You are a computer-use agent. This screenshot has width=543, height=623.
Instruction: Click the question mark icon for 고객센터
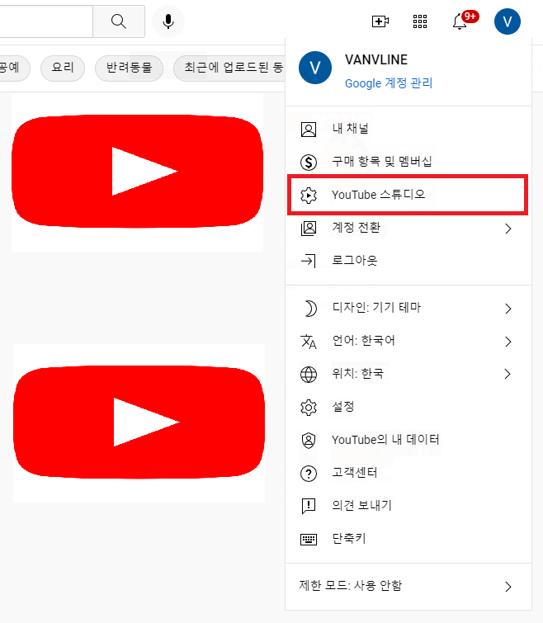pos(309,473)
